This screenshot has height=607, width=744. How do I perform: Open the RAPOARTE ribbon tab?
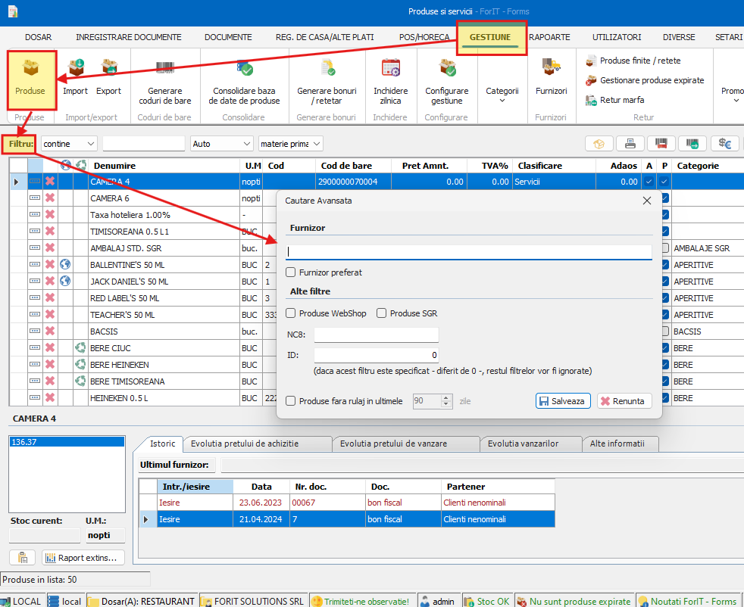(x=549, y=37)
